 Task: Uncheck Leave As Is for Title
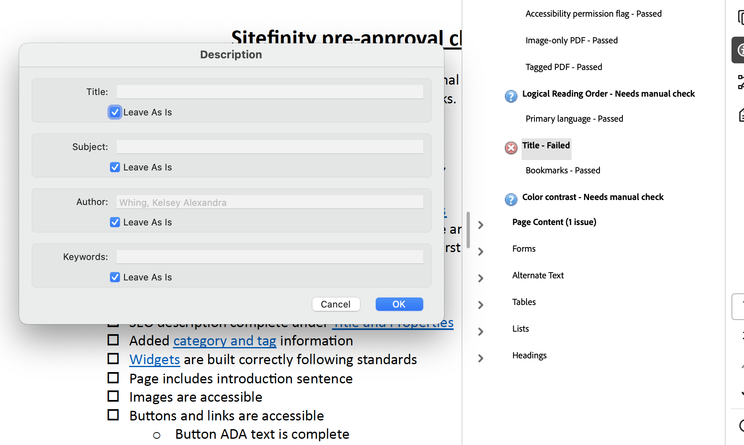coord(115,112)
